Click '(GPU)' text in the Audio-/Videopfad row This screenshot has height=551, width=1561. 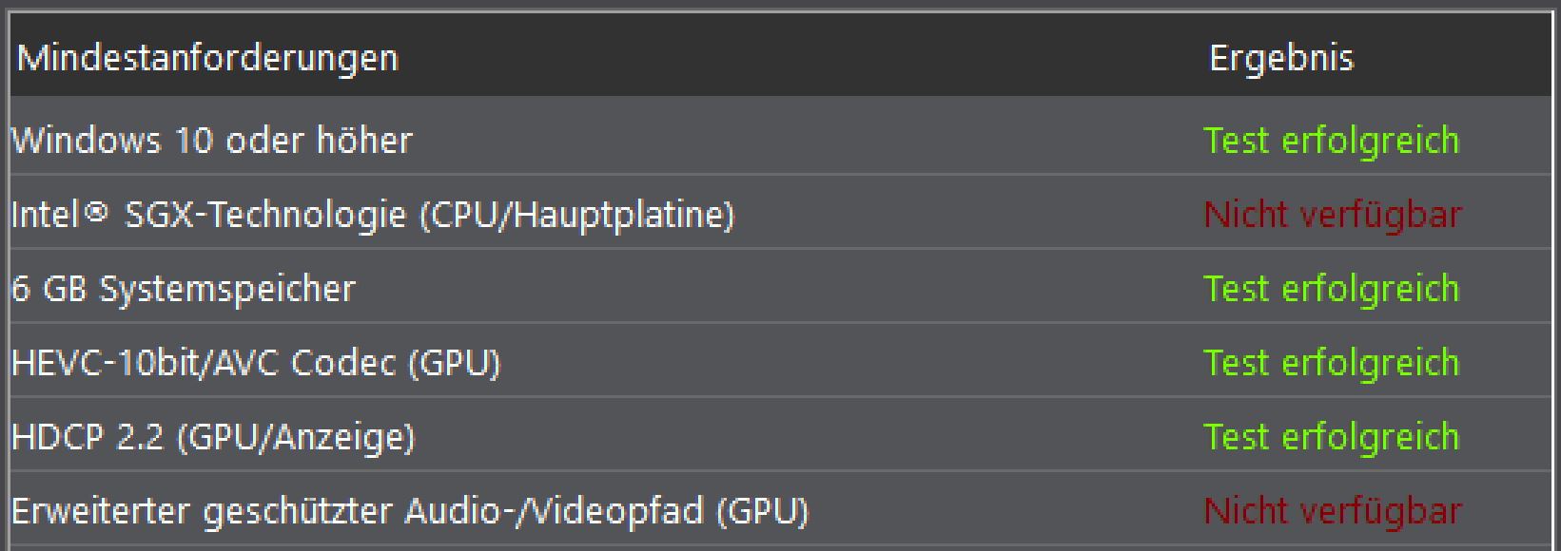763,512
